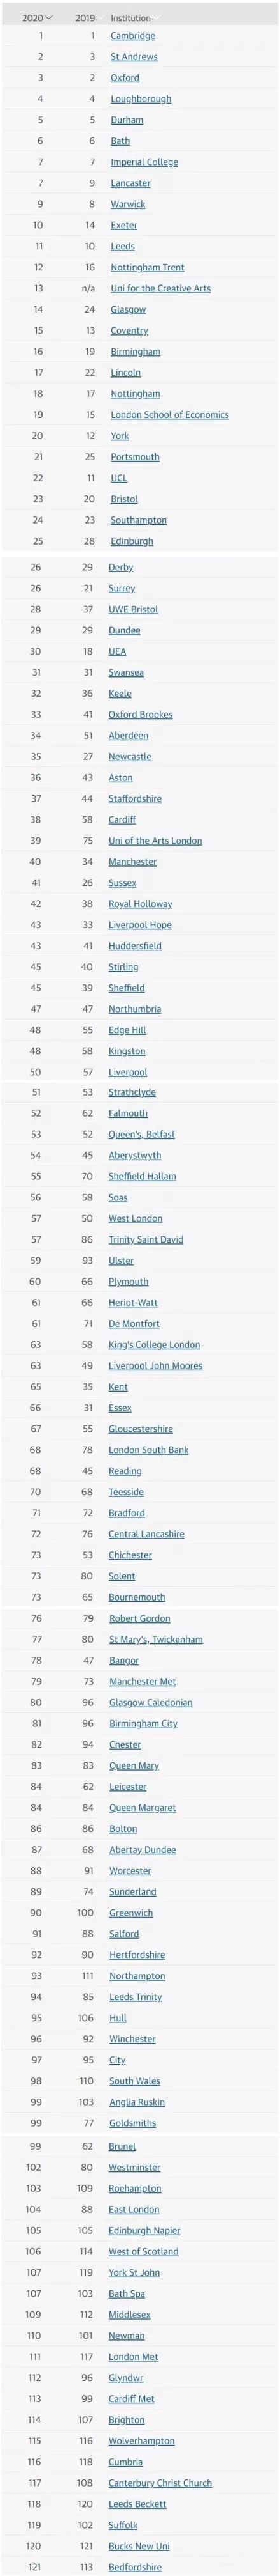Select Uni for the Creative Arts

coord(160,288)
